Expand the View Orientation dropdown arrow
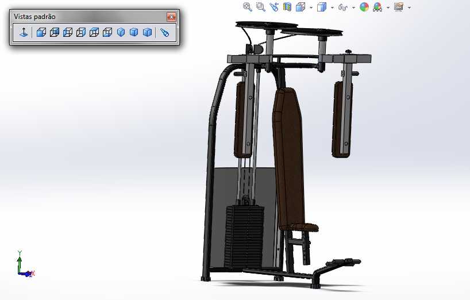470x300 pixels. click(311, 7)
